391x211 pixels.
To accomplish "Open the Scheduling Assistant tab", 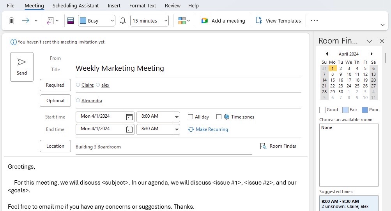I will tap(76, 5).
